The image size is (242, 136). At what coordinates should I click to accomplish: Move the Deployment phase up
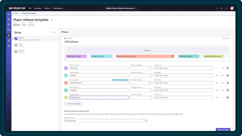[x=217, y=98]
